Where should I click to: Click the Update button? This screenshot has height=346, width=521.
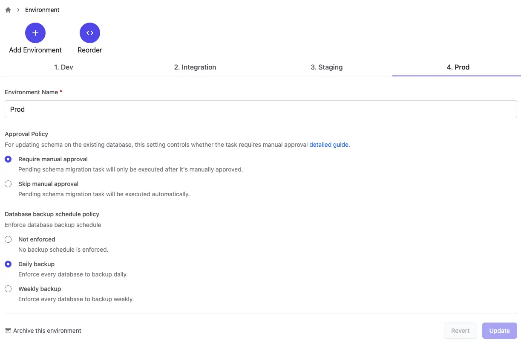pyautogui.click(x=500, y=331)
